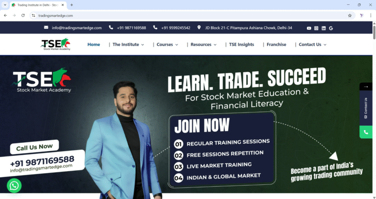The width and height of the screenshot is (376, 199).
Task: Open the Google icon in top bar
Action: [331, 28]
